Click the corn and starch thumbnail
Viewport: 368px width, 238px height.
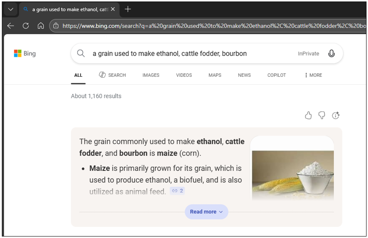(293, 170)
